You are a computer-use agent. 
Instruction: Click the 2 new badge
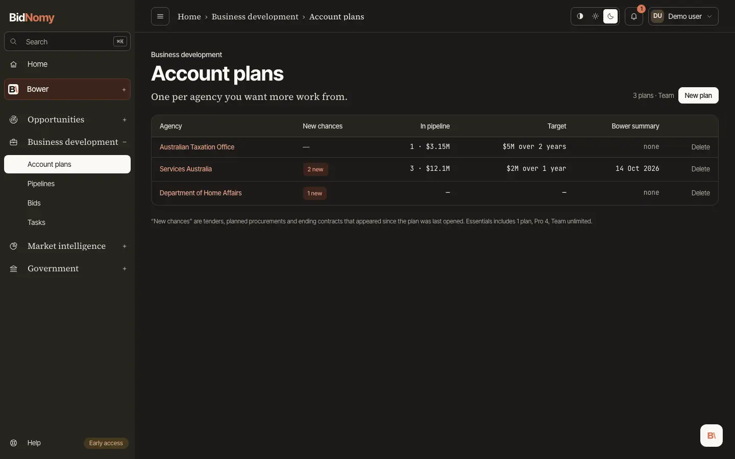(315, 169)
